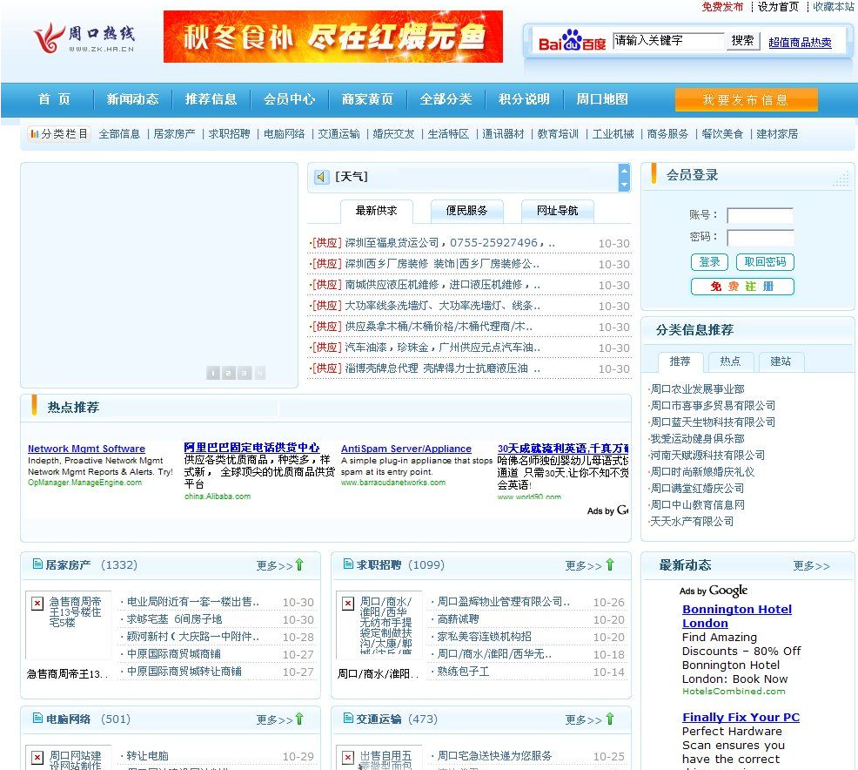Click 更多>> in 居家房产 section
Image resolution: width=858 pixels, height=770 pixels.
[x=275, y=565]
